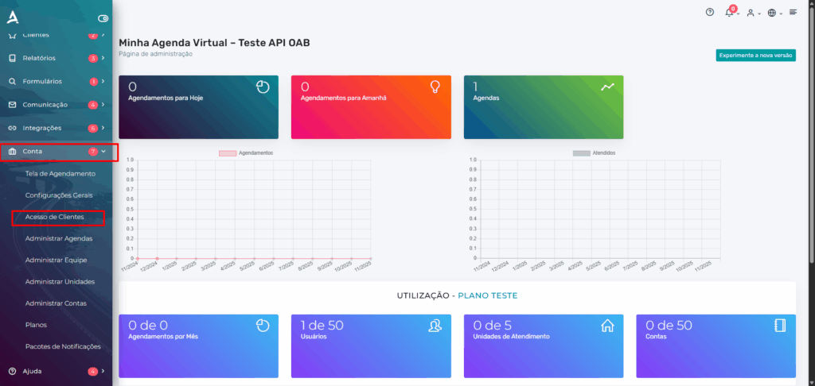
Task: Click Experimente a nova versão button
Action: click(755, 56)
